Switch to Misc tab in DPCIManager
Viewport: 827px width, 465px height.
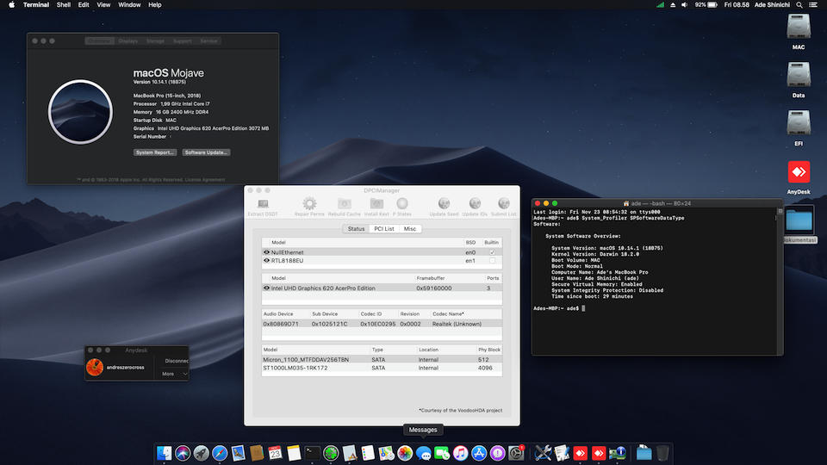410,229
